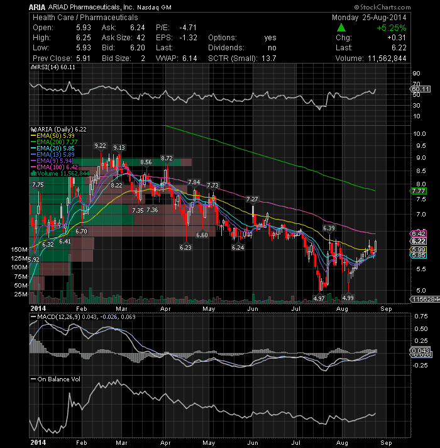Click the ARIAD Pharmaceuticals, Inc. company name
440x448 pixels.
pyautogui.click(x=91, y=7)
